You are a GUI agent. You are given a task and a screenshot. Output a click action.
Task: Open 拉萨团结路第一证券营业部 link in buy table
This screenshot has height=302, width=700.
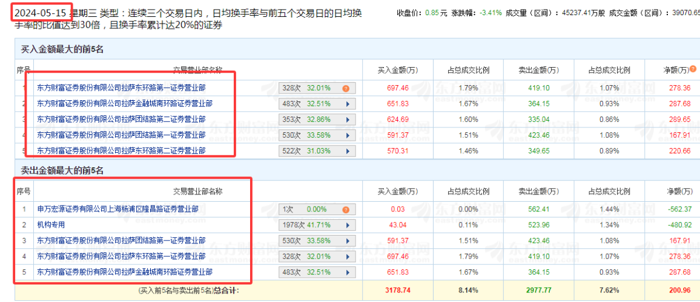(x=122, y=135)
